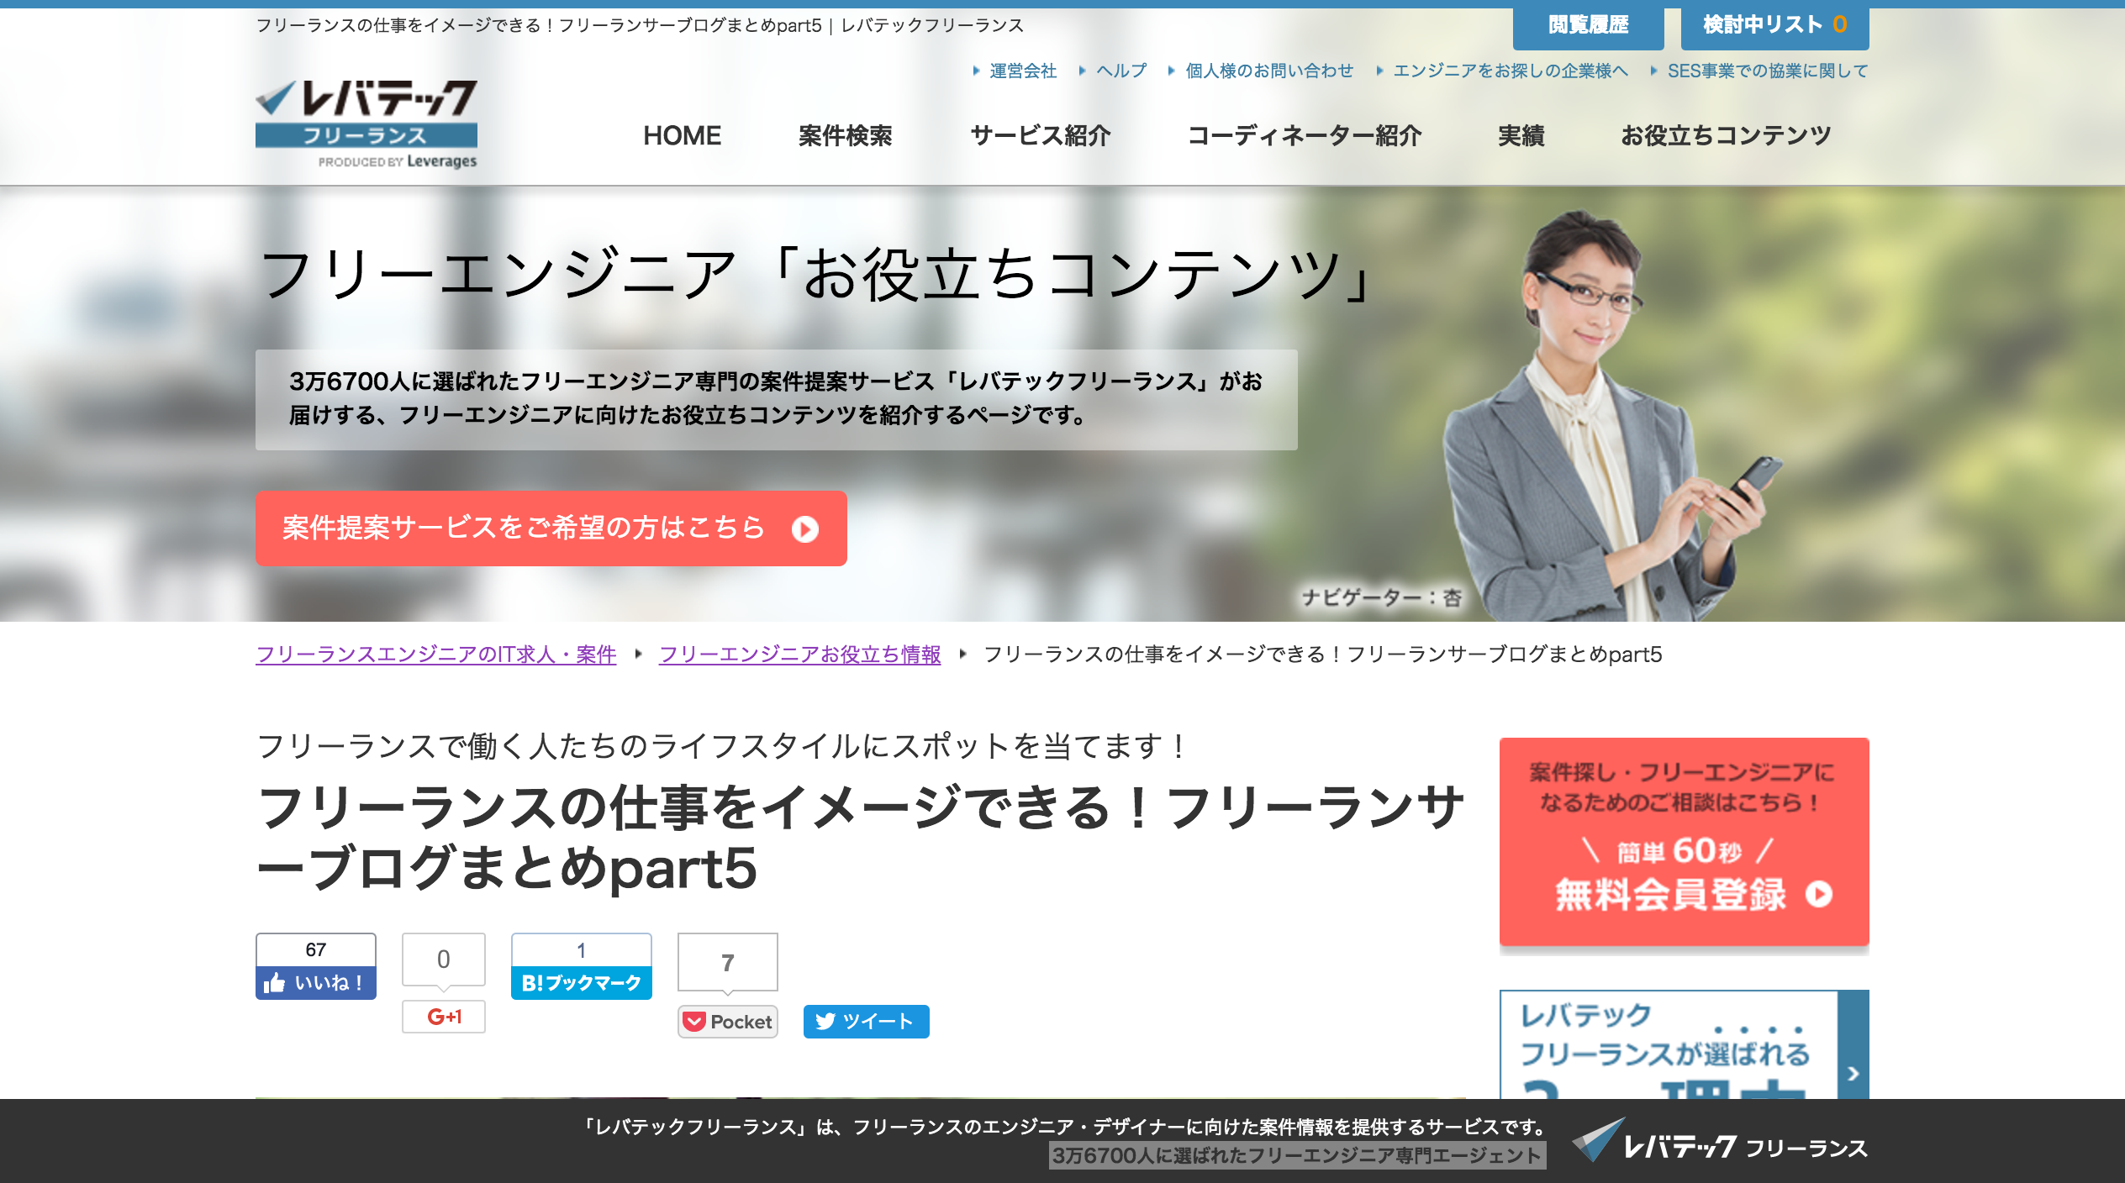Select コーディネーター紹介 menu item

[x=1304, y=135]
